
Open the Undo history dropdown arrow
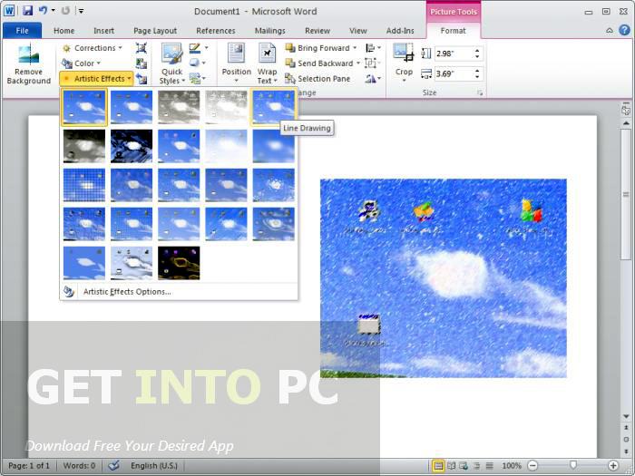[53, 11]
